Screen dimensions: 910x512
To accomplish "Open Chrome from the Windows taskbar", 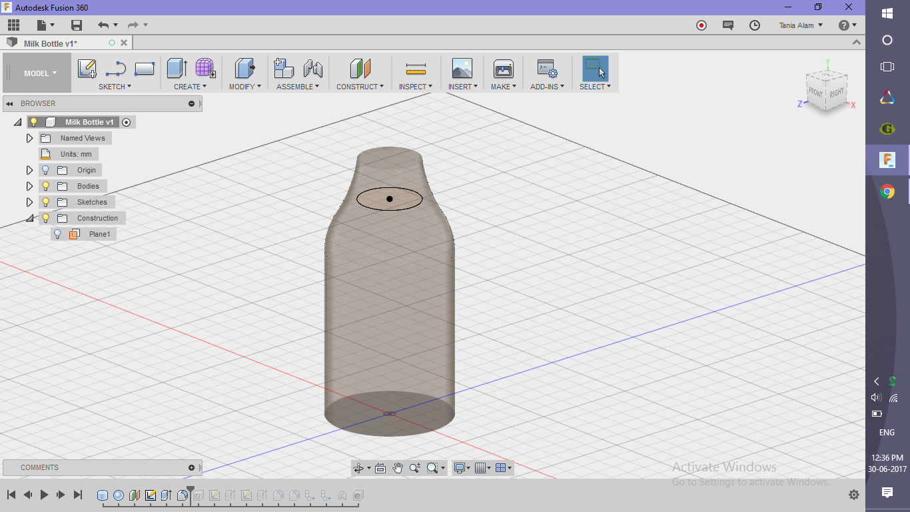I will [x=887, y=192].
